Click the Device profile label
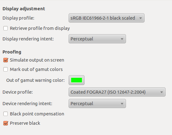The width and height of the screenshot is (172, 135). (x=18, y=92)
